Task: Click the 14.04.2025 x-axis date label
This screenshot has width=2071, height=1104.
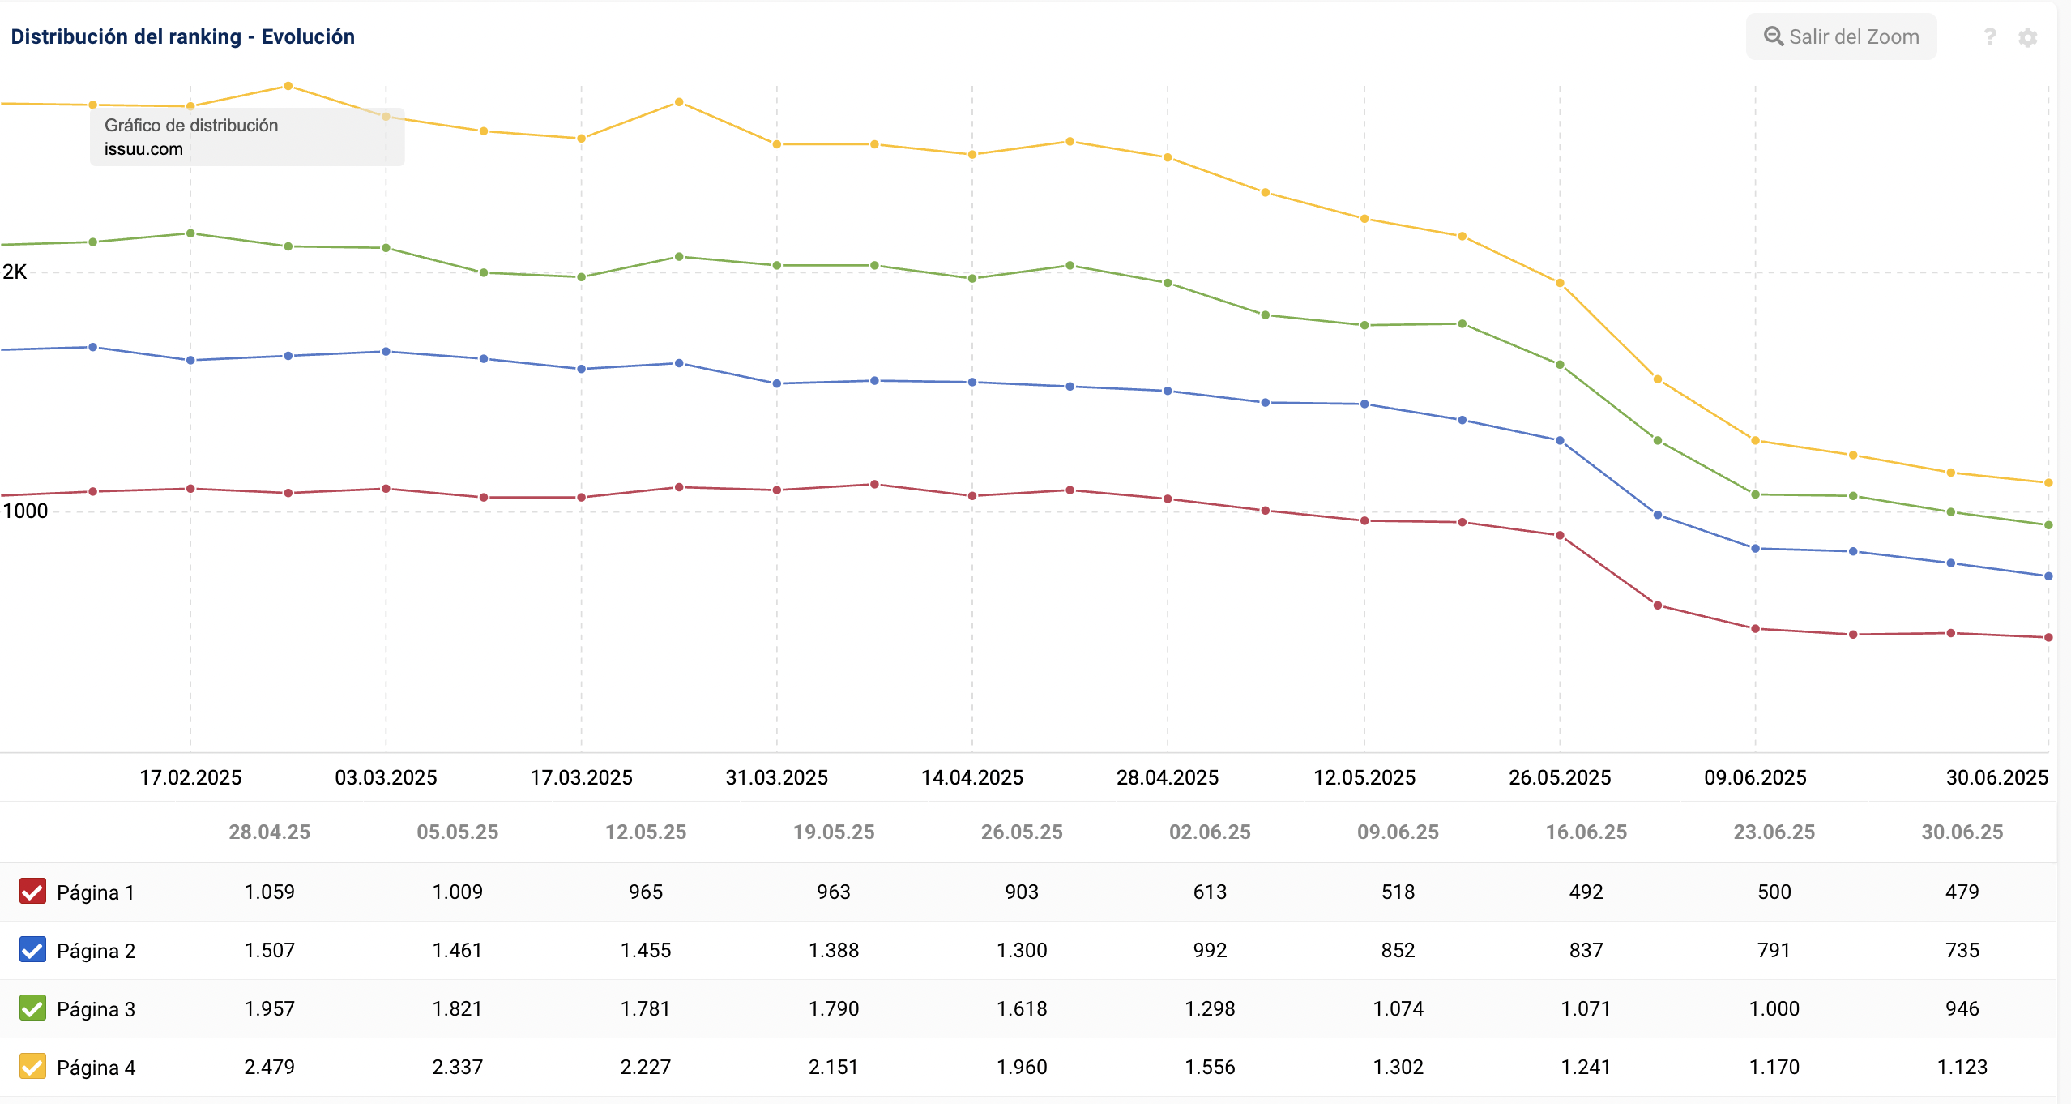Action: pyautogui.click(x=971, y=777)
